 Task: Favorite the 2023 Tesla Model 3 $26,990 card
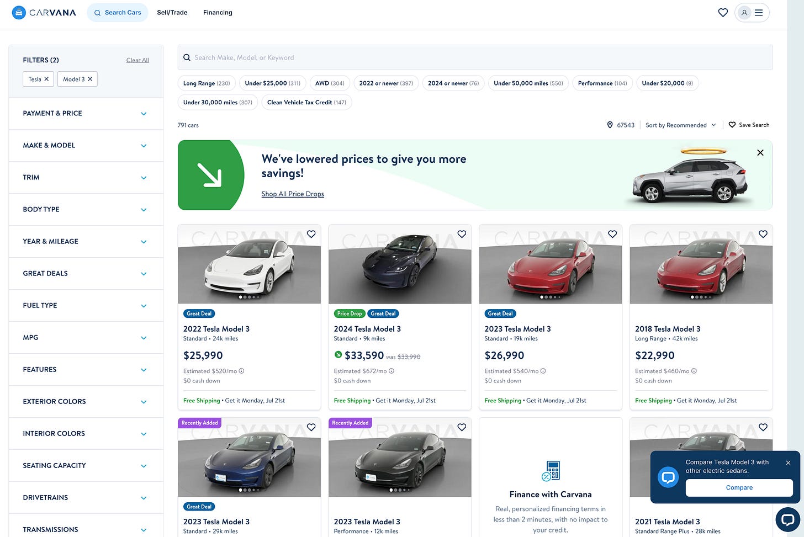pyautogui.click(x=612, y=234)
